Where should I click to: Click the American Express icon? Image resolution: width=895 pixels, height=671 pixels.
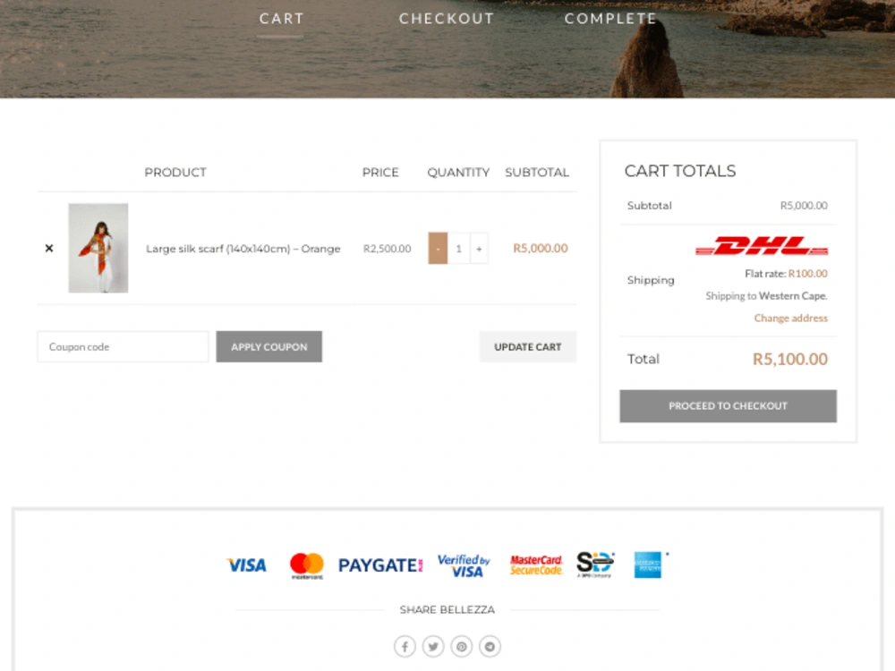point(648,565)
